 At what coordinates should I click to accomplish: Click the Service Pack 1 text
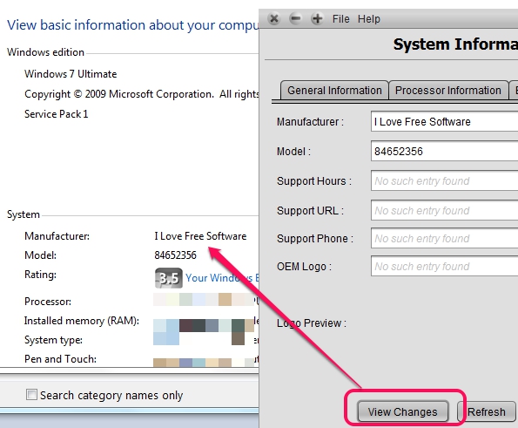click(x=57, y=114)
